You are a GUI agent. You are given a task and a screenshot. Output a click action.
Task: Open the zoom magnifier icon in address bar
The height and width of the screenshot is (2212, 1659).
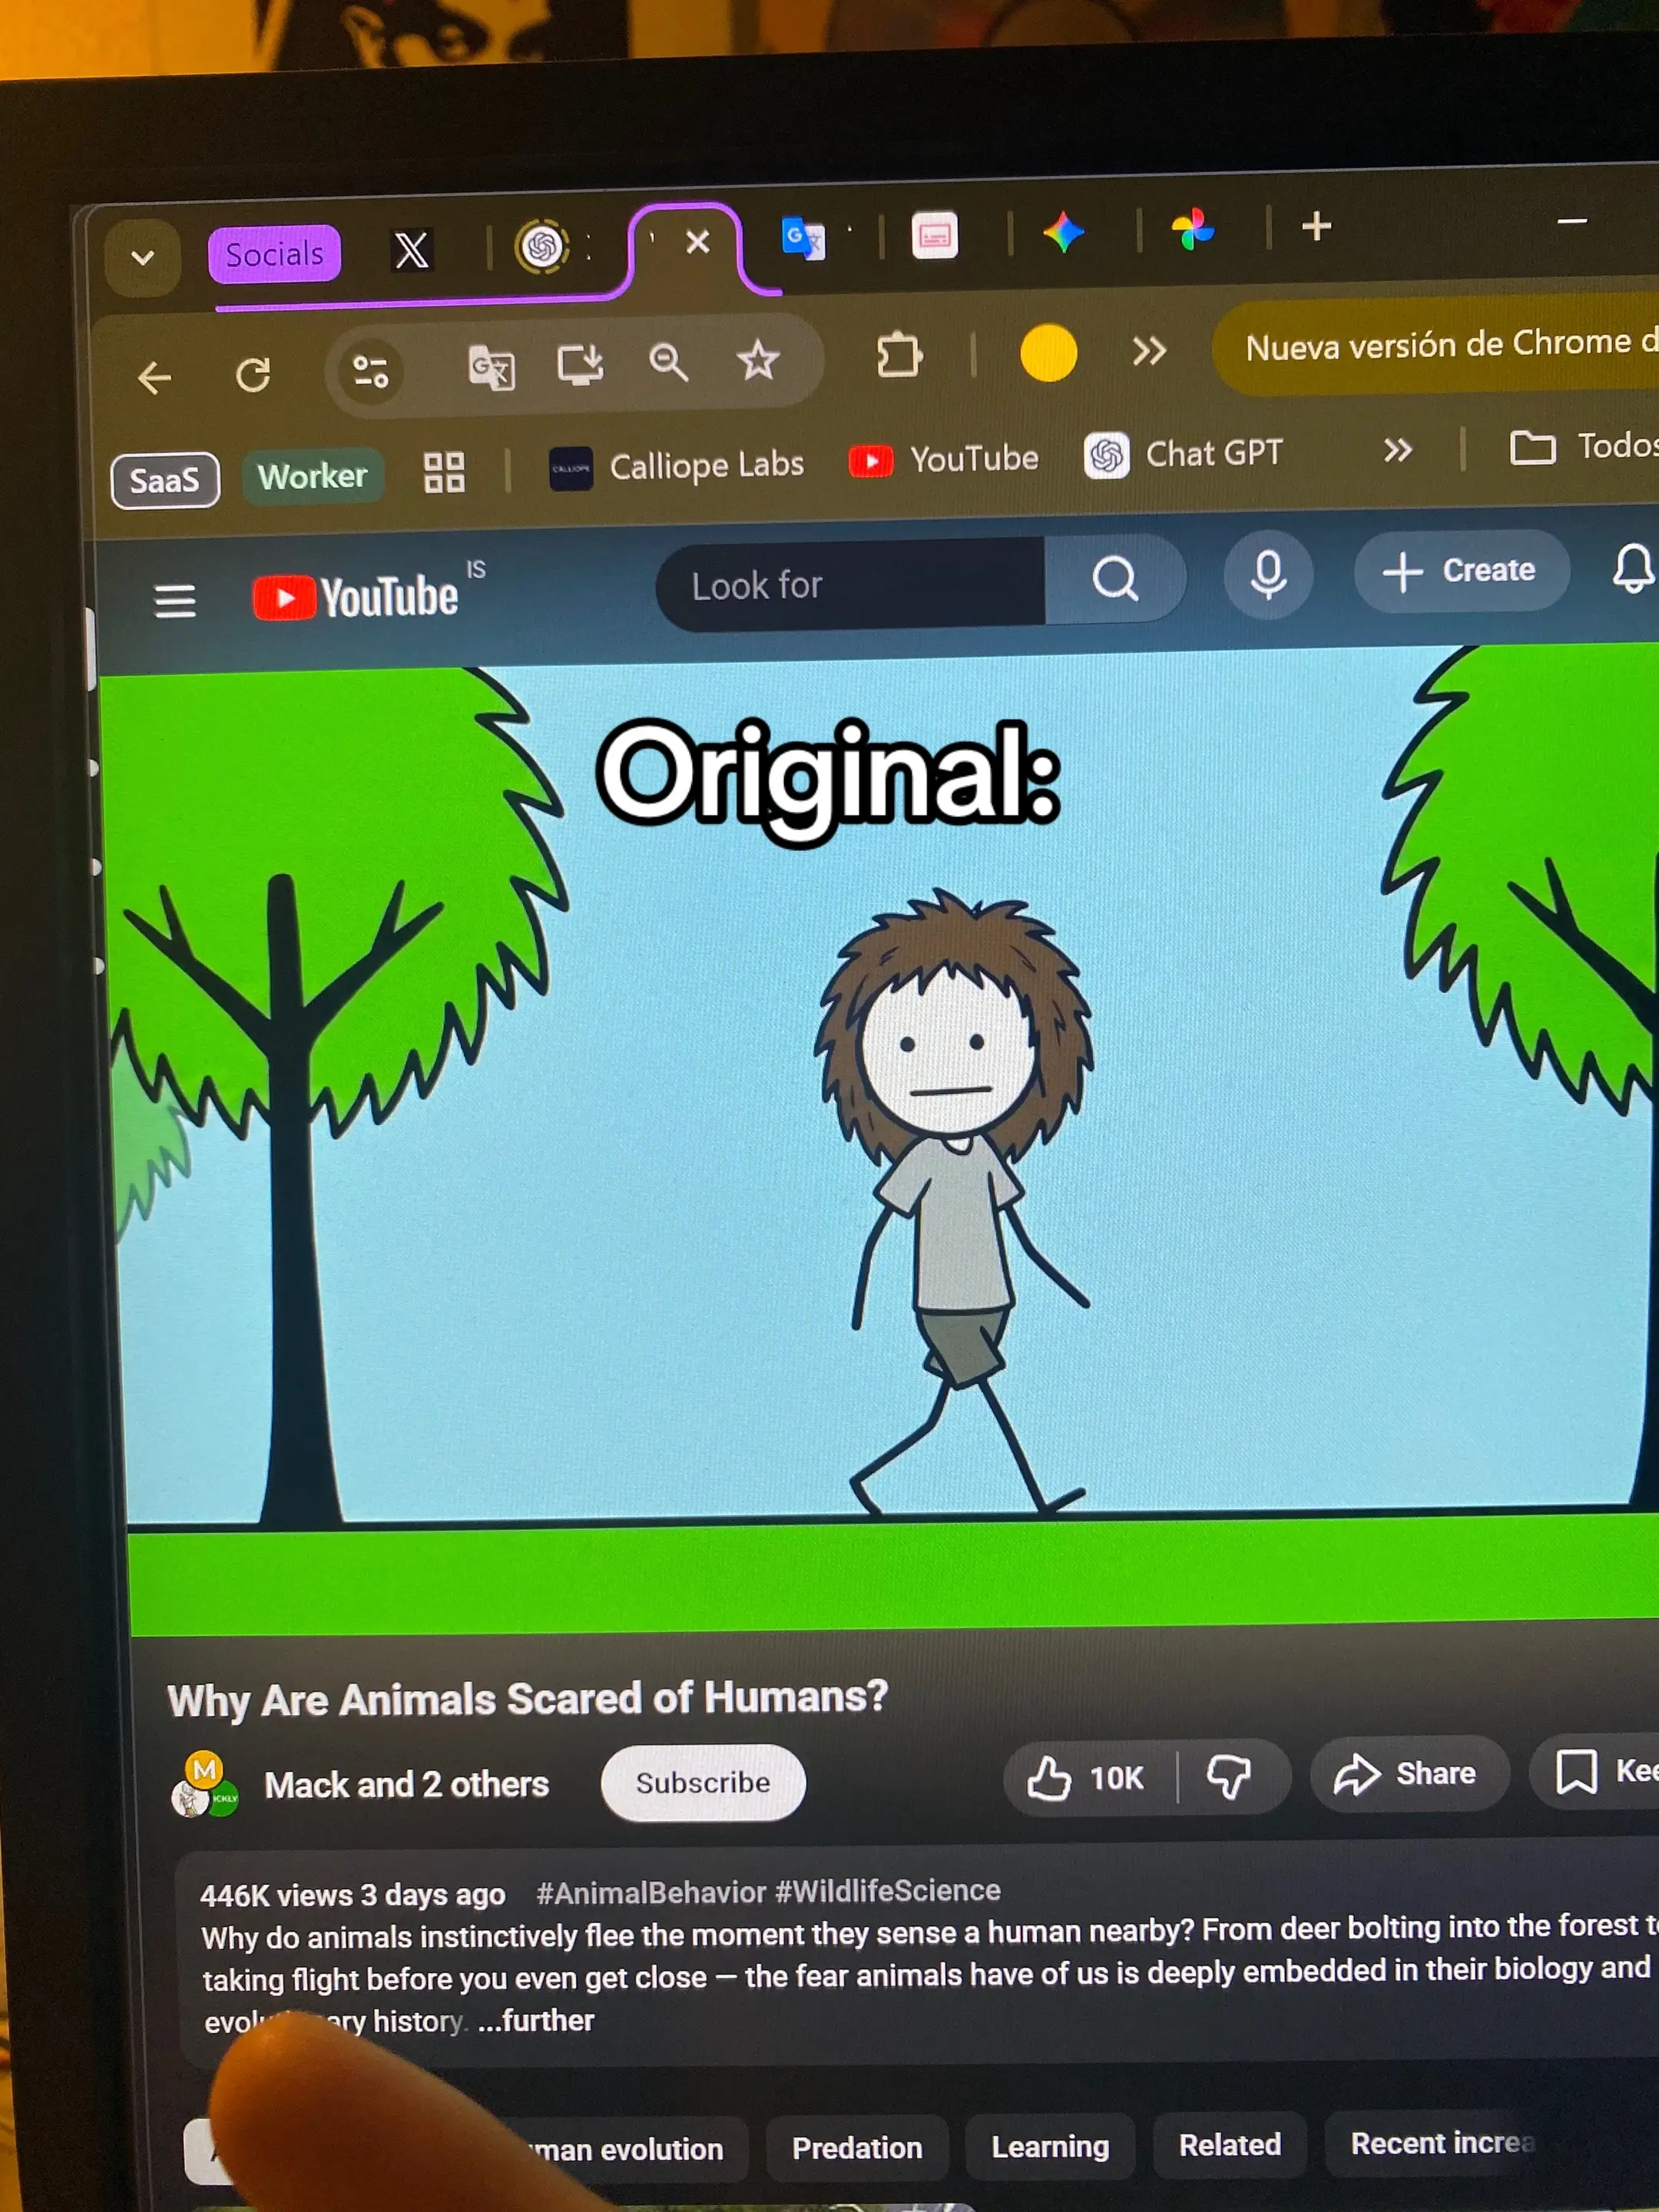click(668, 361)
